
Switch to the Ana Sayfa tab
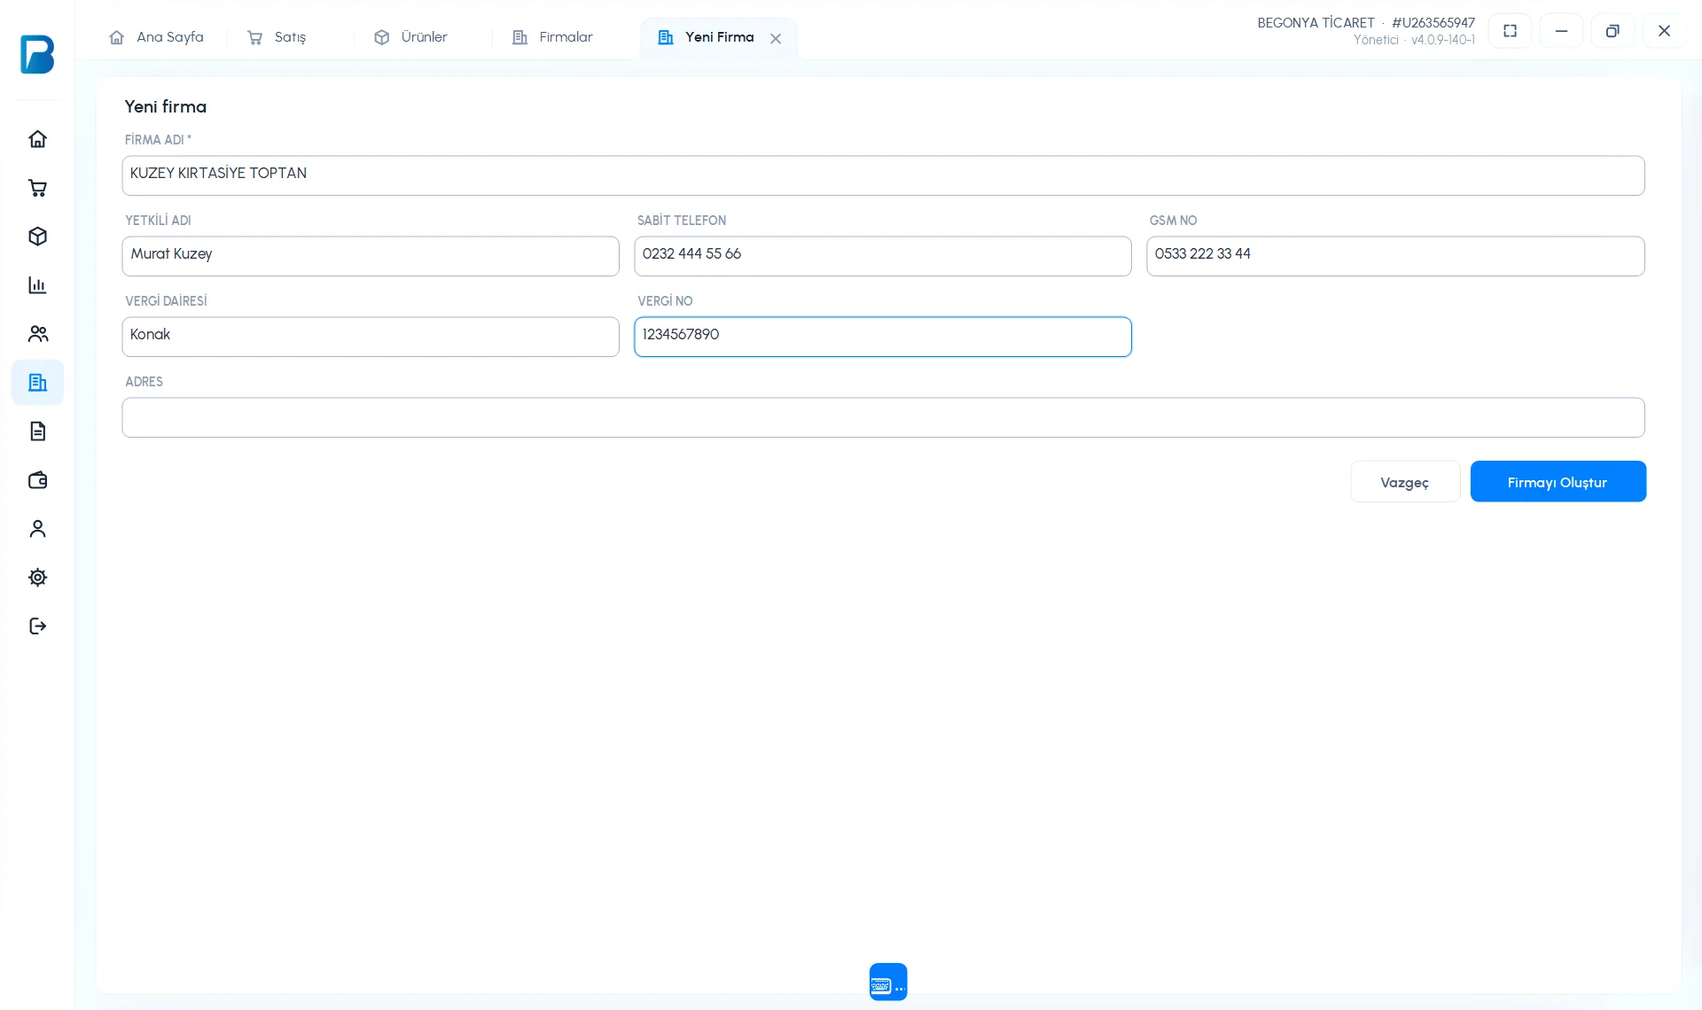[x=157, y=37]
